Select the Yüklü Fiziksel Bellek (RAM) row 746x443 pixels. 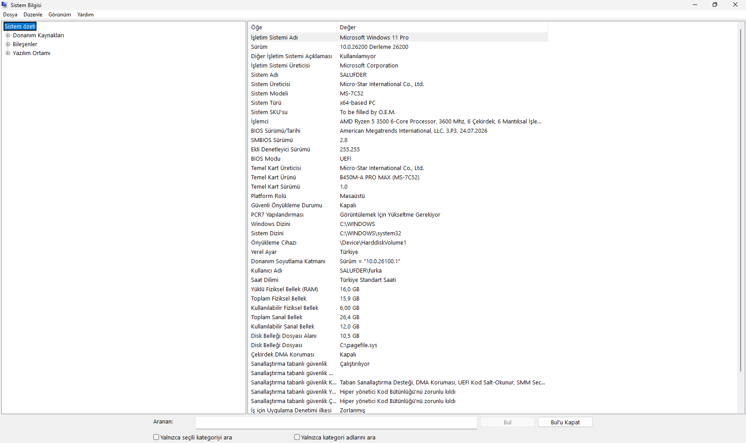click(x=398, y=289)
